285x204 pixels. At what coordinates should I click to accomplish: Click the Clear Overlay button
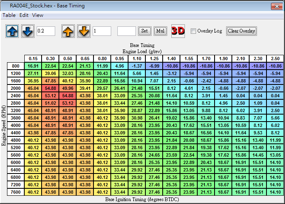point(241,31)
